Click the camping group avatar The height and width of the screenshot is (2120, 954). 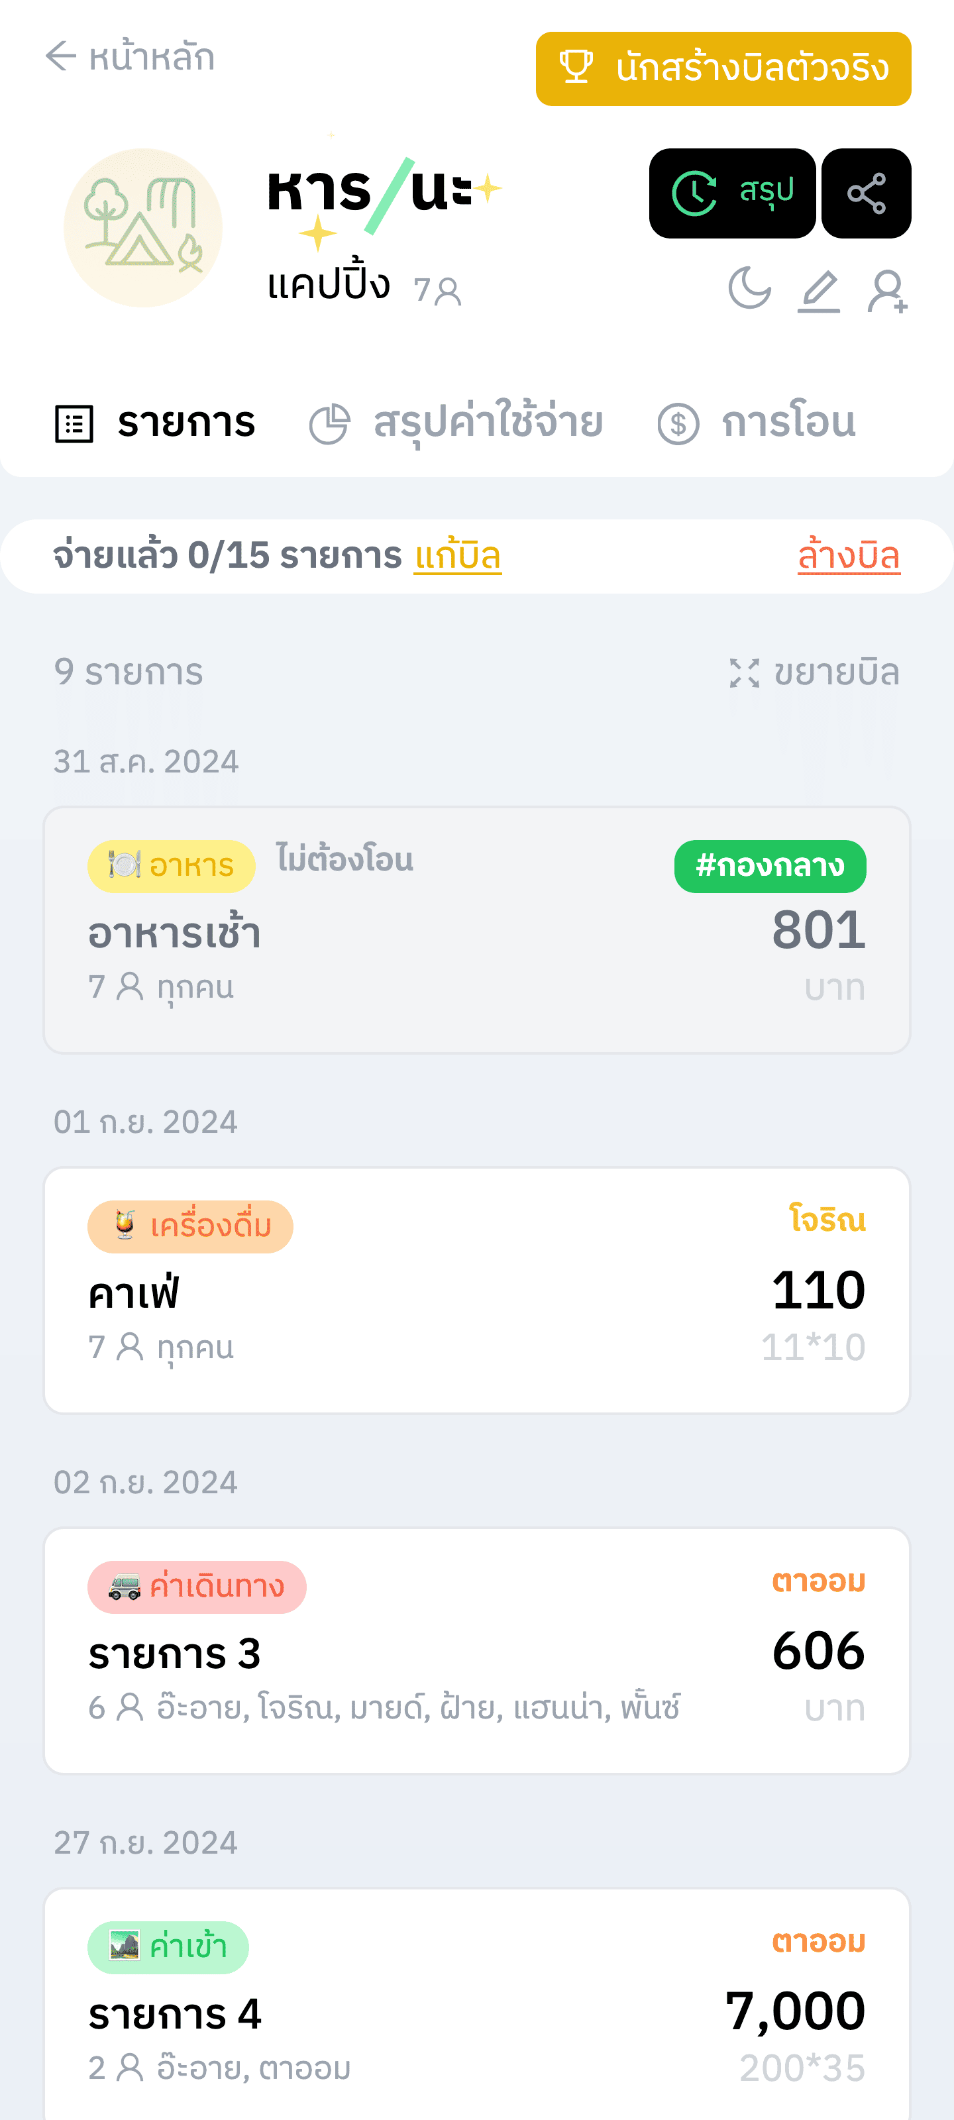coord(143,228)
